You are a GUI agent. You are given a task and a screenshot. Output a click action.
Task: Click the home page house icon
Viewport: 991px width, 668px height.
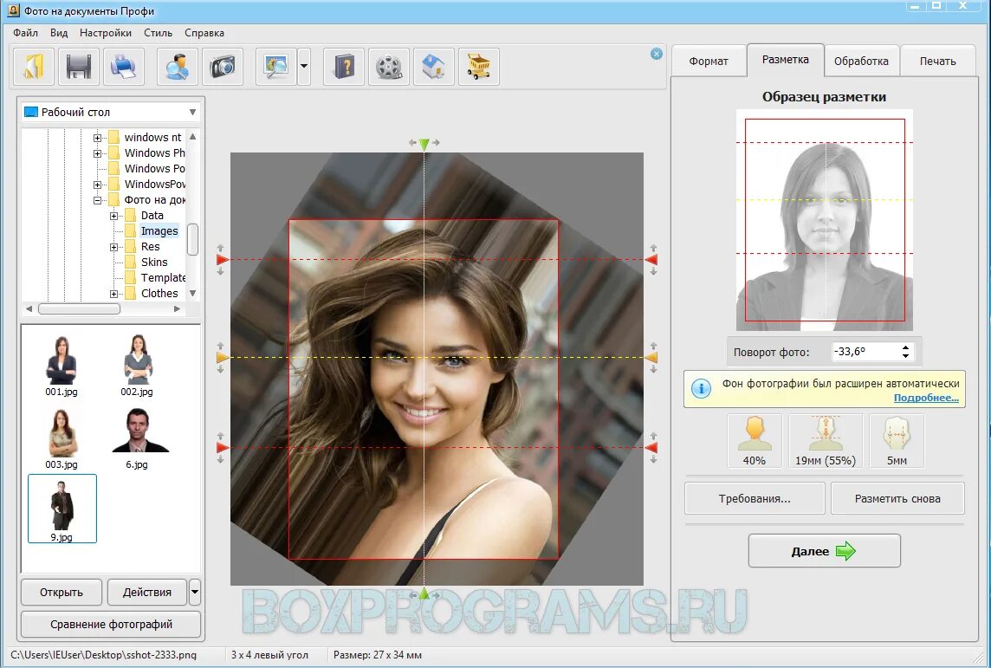point(433,67)
